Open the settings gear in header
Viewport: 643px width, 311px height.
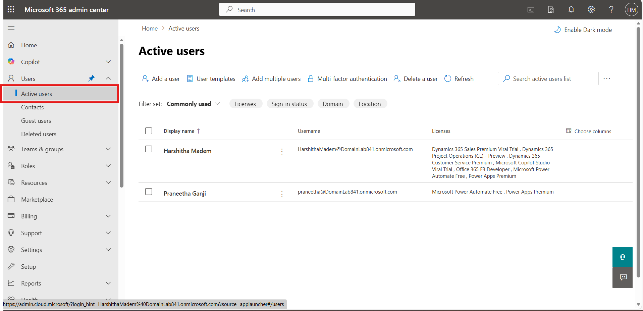pyautogui.click(x=591, y=9)
